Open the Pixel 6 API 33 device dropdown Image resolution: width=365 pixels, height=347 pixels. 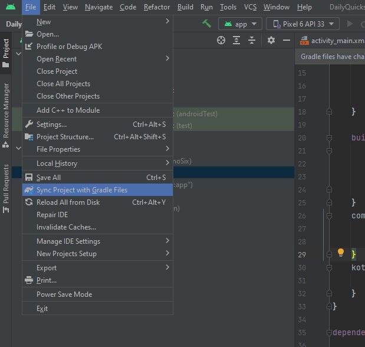[x=302, y=24]
